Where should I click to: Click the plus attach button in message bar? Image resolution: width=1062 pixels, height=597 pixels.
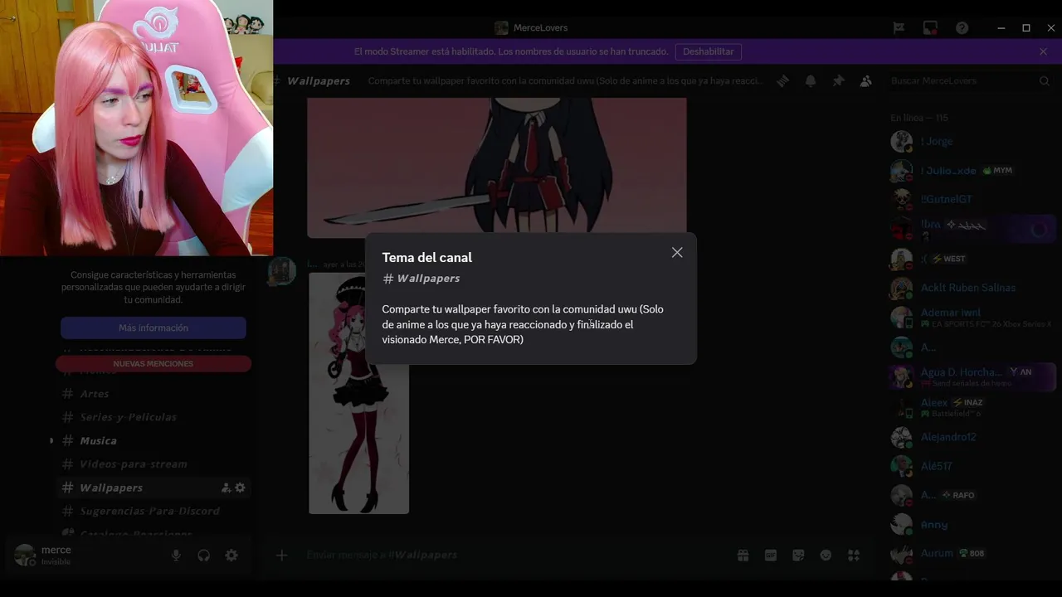tap(282, 555)
